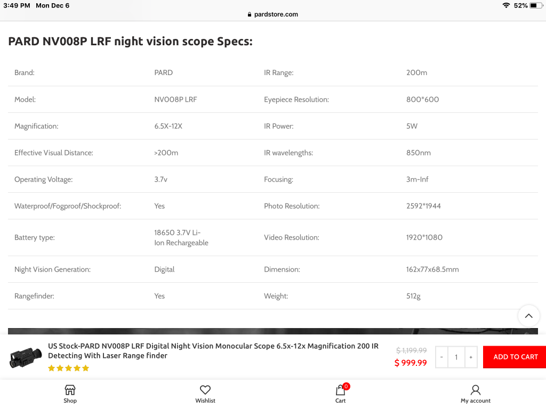Tap the padlock icon beside pardstore.com

coord(250,14)
